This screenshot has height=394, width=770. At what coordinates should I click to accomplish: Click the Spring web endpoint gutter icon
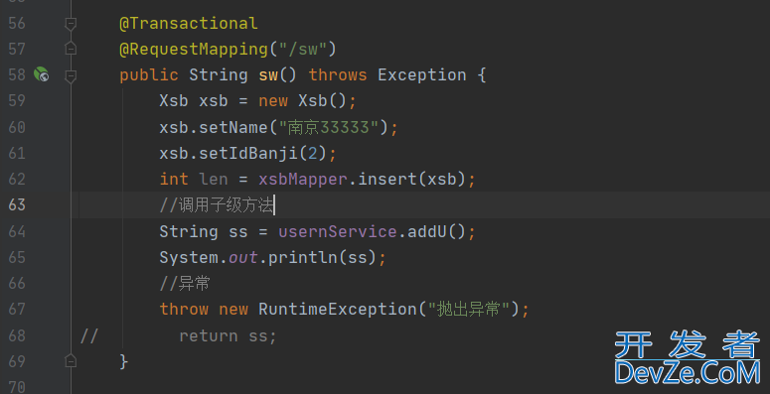coord(42,74)
